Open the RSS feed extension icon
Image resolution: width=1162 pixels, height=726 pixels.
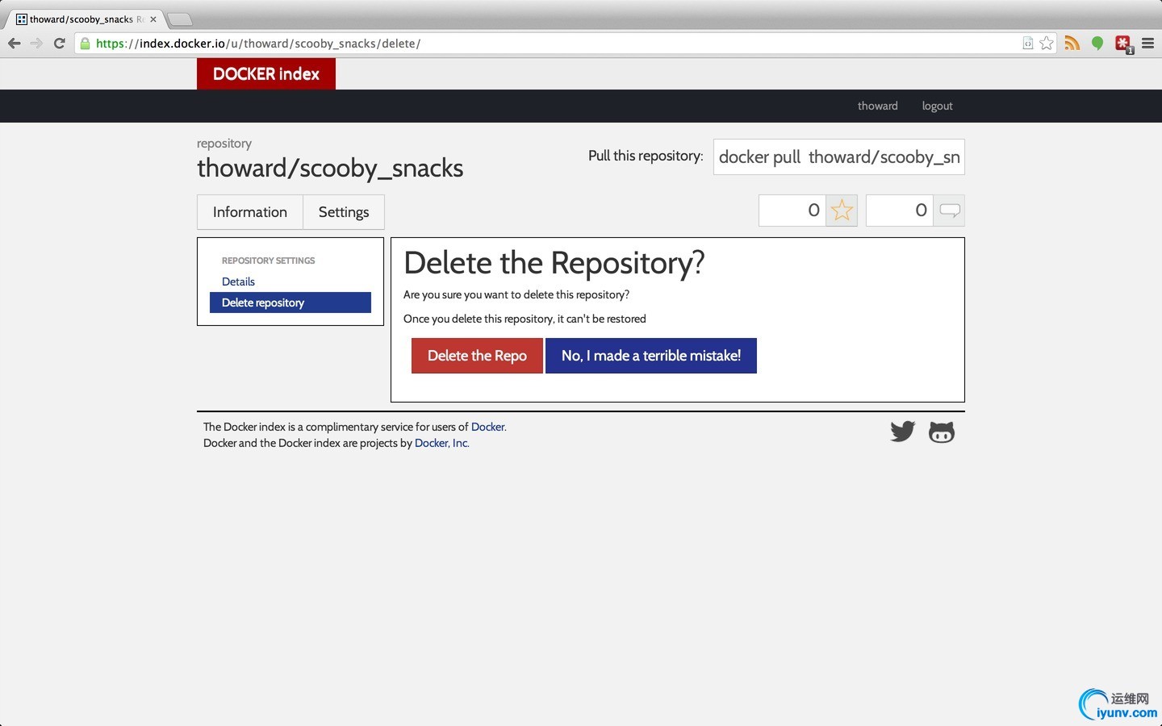tap(1072, 44)
